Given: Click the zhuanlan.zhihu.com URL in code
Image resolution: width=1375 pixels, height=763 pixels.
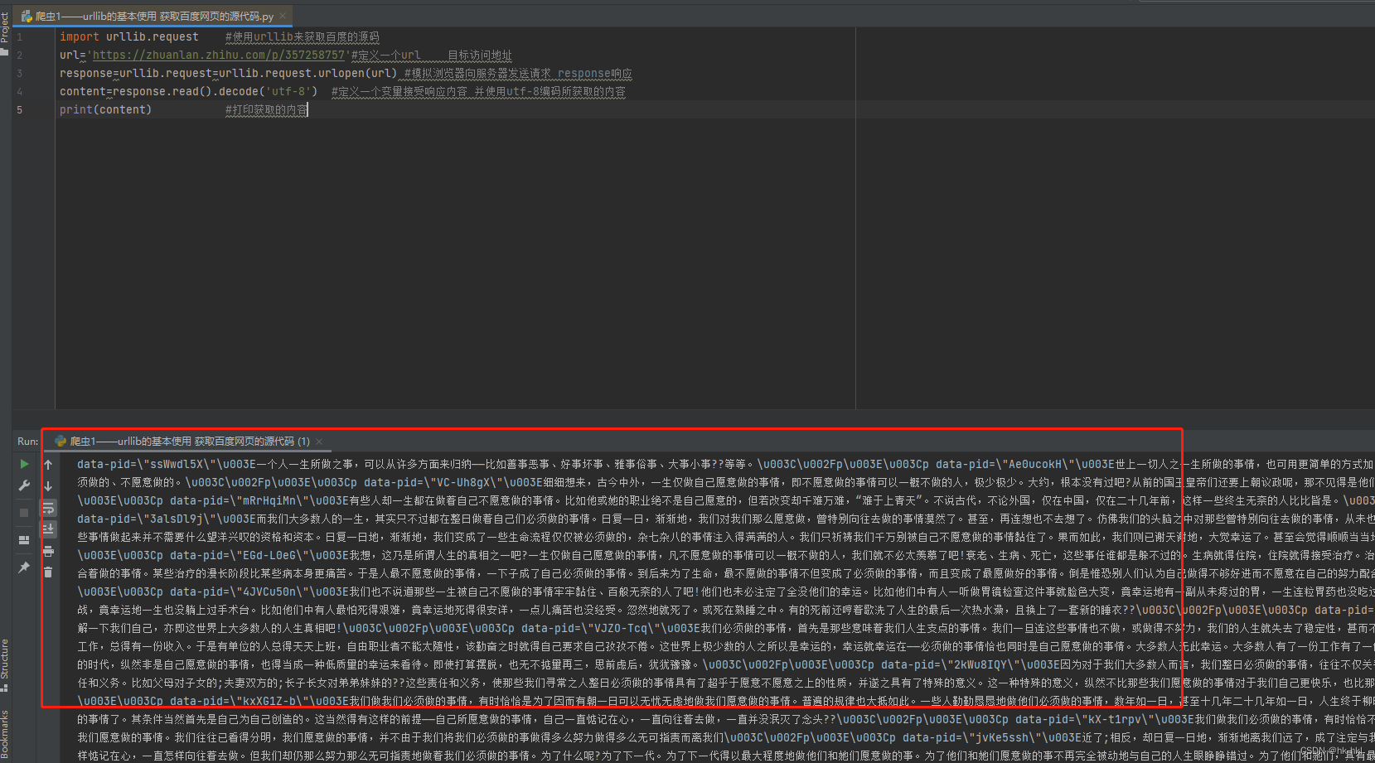Looking at the screenshot, I should coord(219,55).
